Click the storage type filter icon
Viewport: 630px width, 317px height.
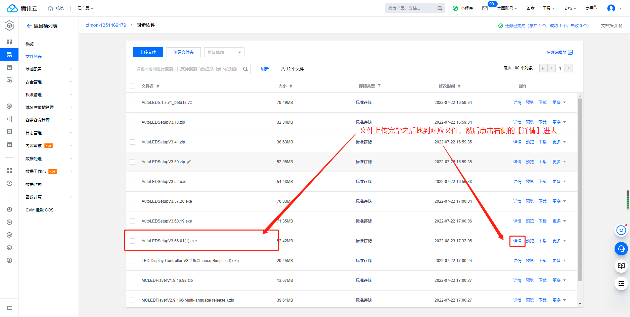coord(379,86)
